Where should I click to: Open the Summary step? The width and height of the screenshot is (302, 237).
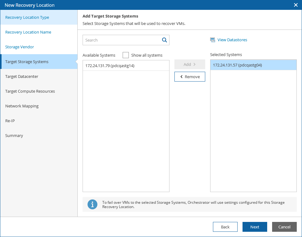pos(14,136)
